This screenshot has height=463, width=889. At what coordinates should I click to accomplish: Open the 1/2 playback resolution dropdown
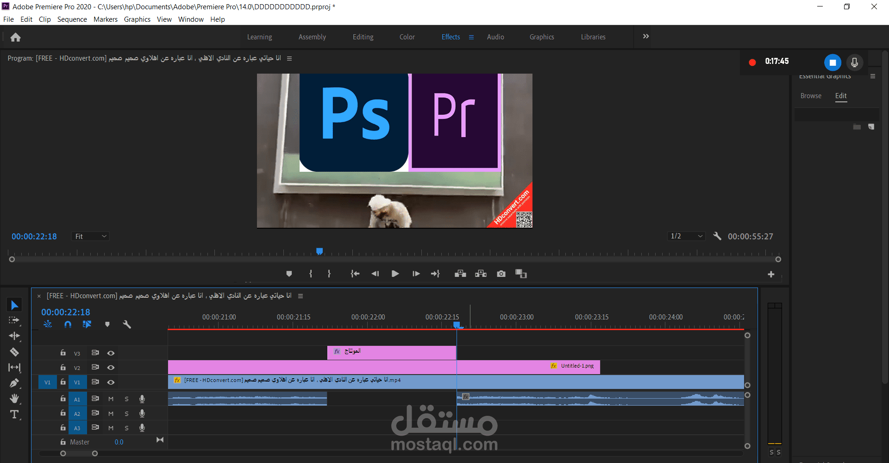pyautogui.click(x=687, y=236)
